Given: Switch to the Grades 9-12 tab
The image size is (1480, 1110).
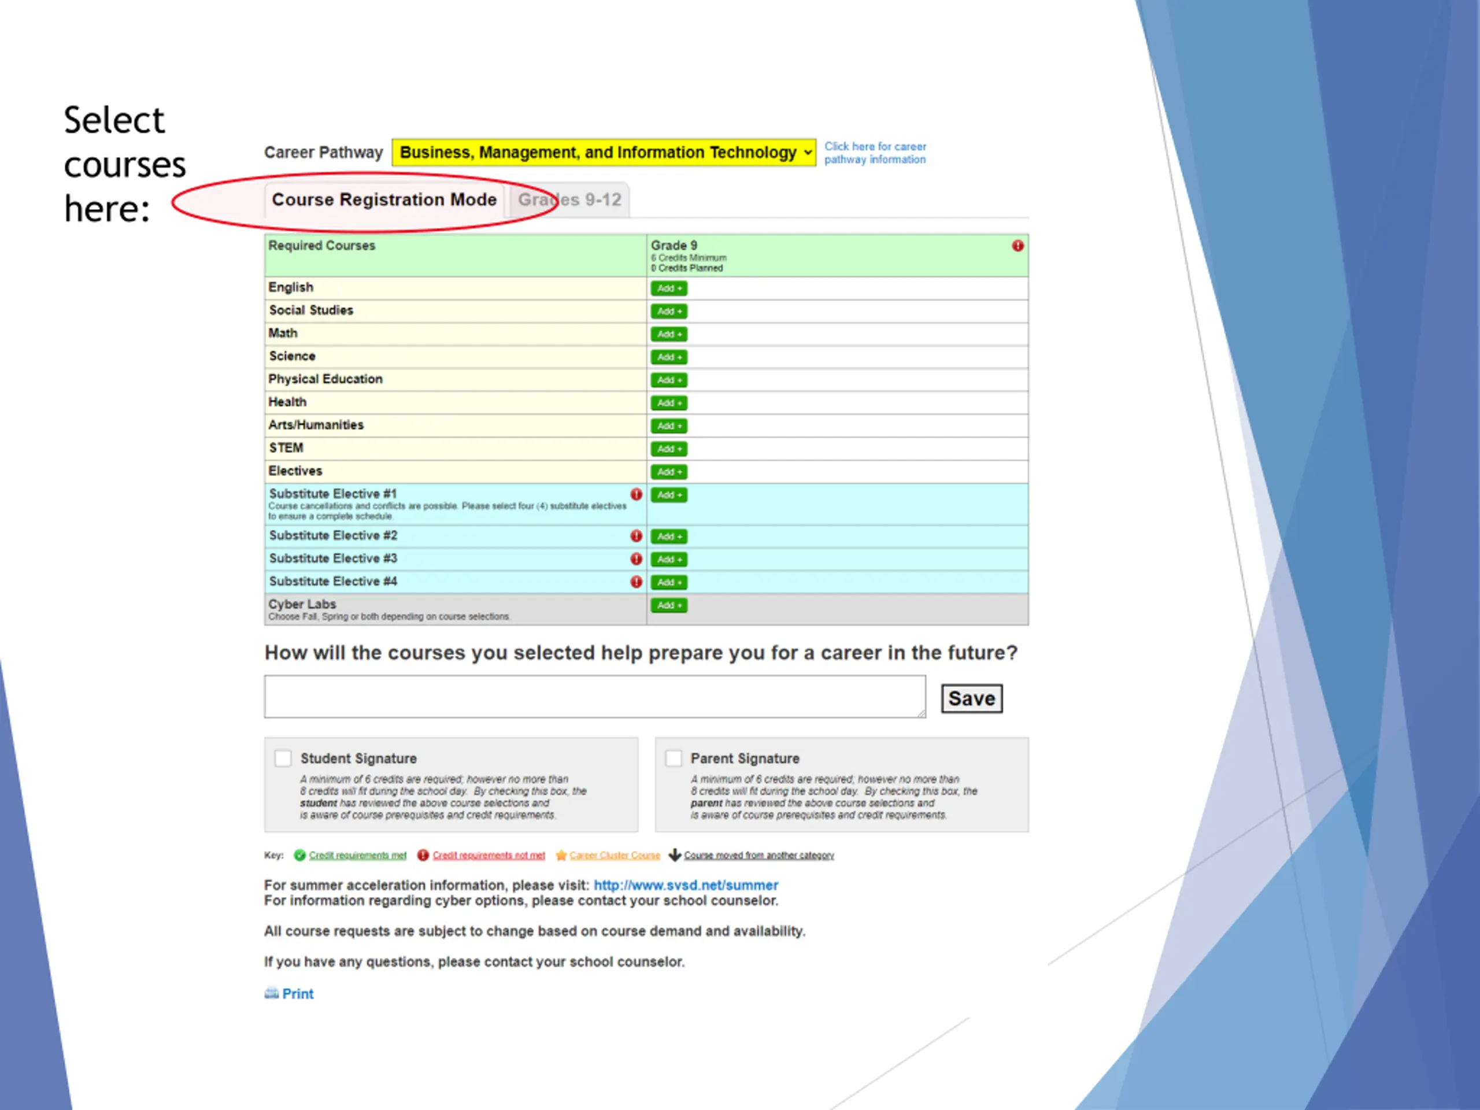Looking at the screenshot, I should tap(569, 200).
